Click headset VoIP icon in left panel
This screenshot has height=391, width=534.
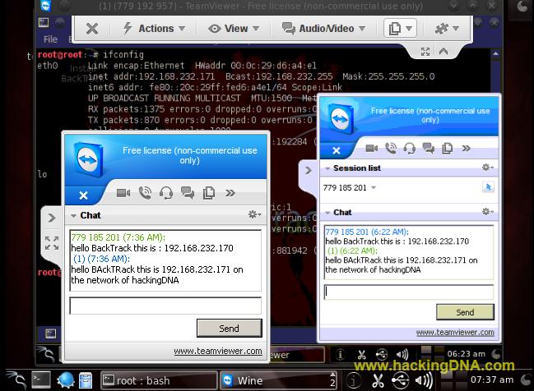click(x=166, y=193)
